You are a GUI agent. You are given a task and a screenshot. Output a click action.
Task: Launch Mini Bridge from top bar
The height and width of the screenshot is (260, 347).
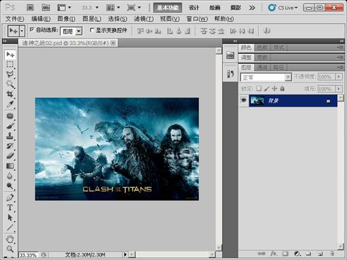pyautogui.click(x=46, y=8)
